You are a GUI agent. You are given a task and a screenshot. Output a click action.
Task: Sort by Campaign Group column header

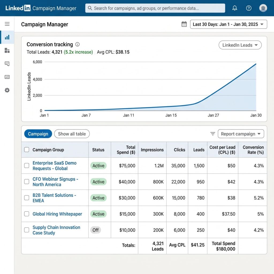click(x=48, y=150)
